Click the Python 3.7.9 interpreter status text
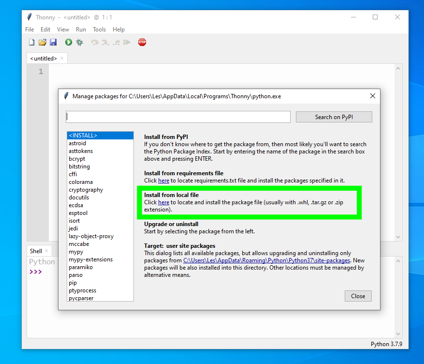 pyautogui.click(x=386, y=344)
